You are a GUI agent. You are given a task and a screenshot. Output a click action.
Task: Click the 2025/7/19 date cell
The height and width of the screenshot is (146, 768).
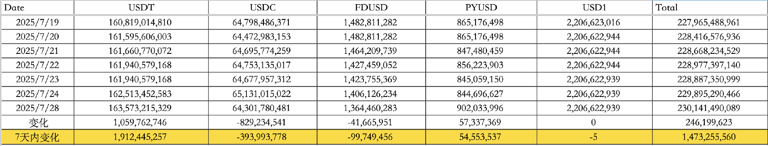pyautogui.click(x=37, y=22)
